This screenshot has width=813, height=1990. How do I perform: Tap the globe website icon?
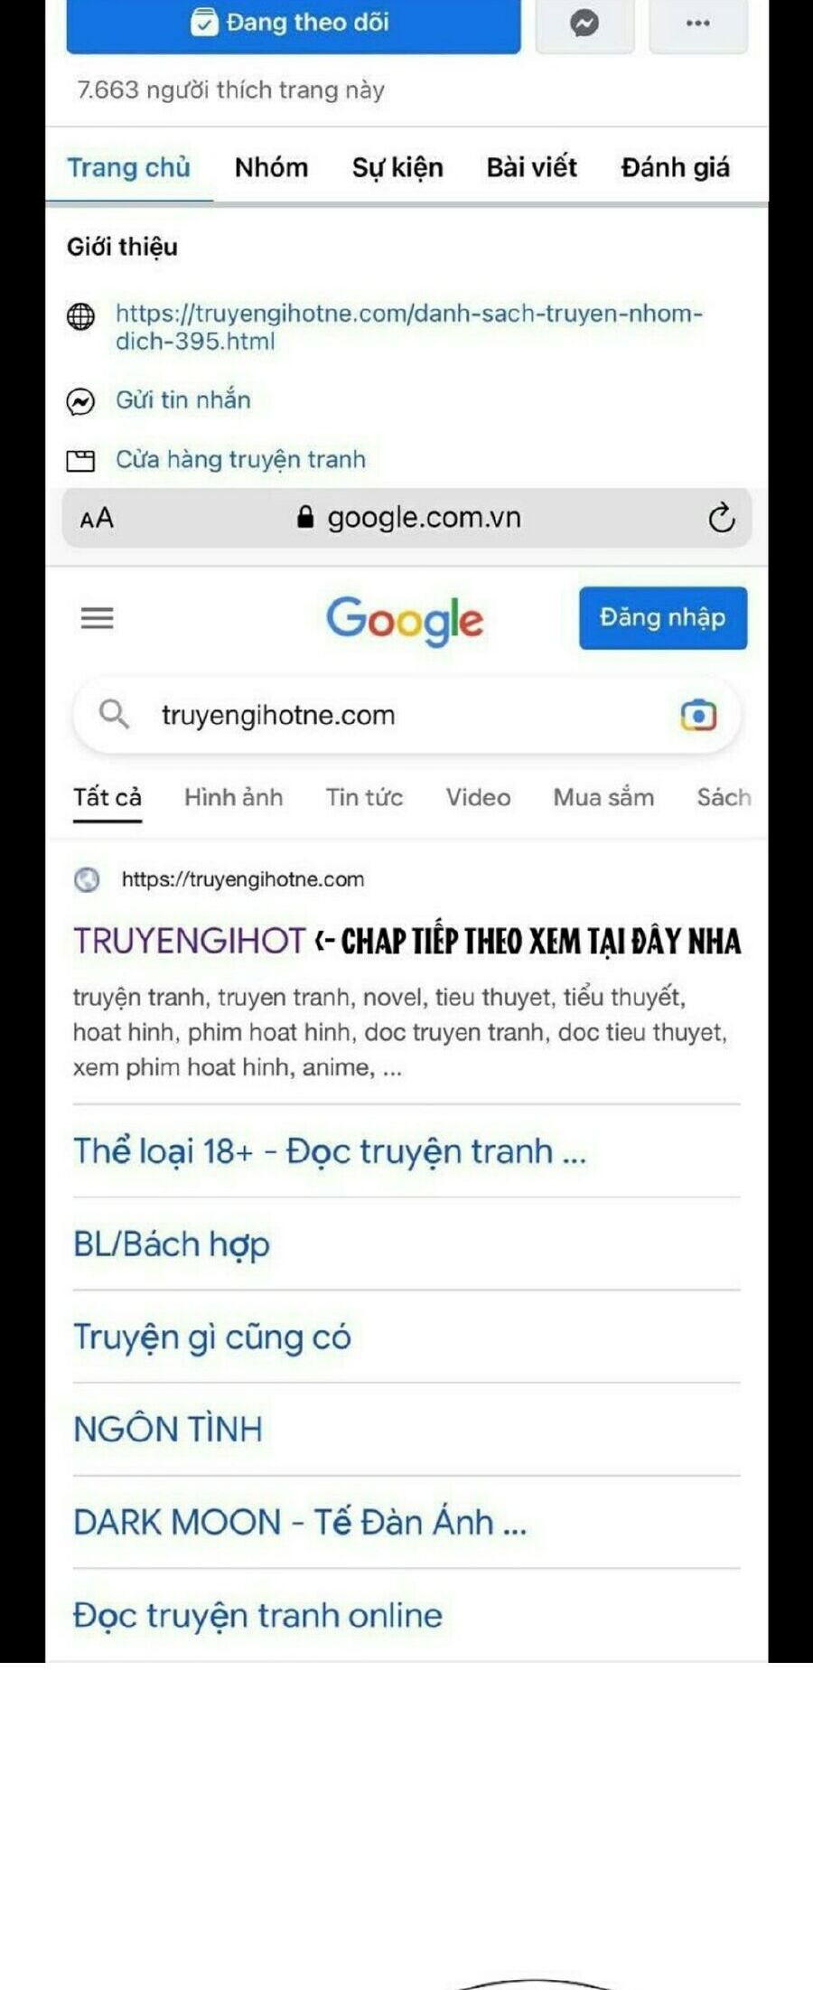[80, 316]
